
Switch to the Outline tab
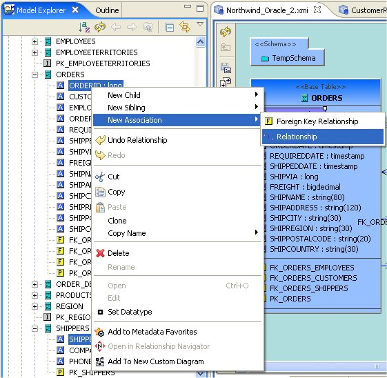[x=107, y=10]
